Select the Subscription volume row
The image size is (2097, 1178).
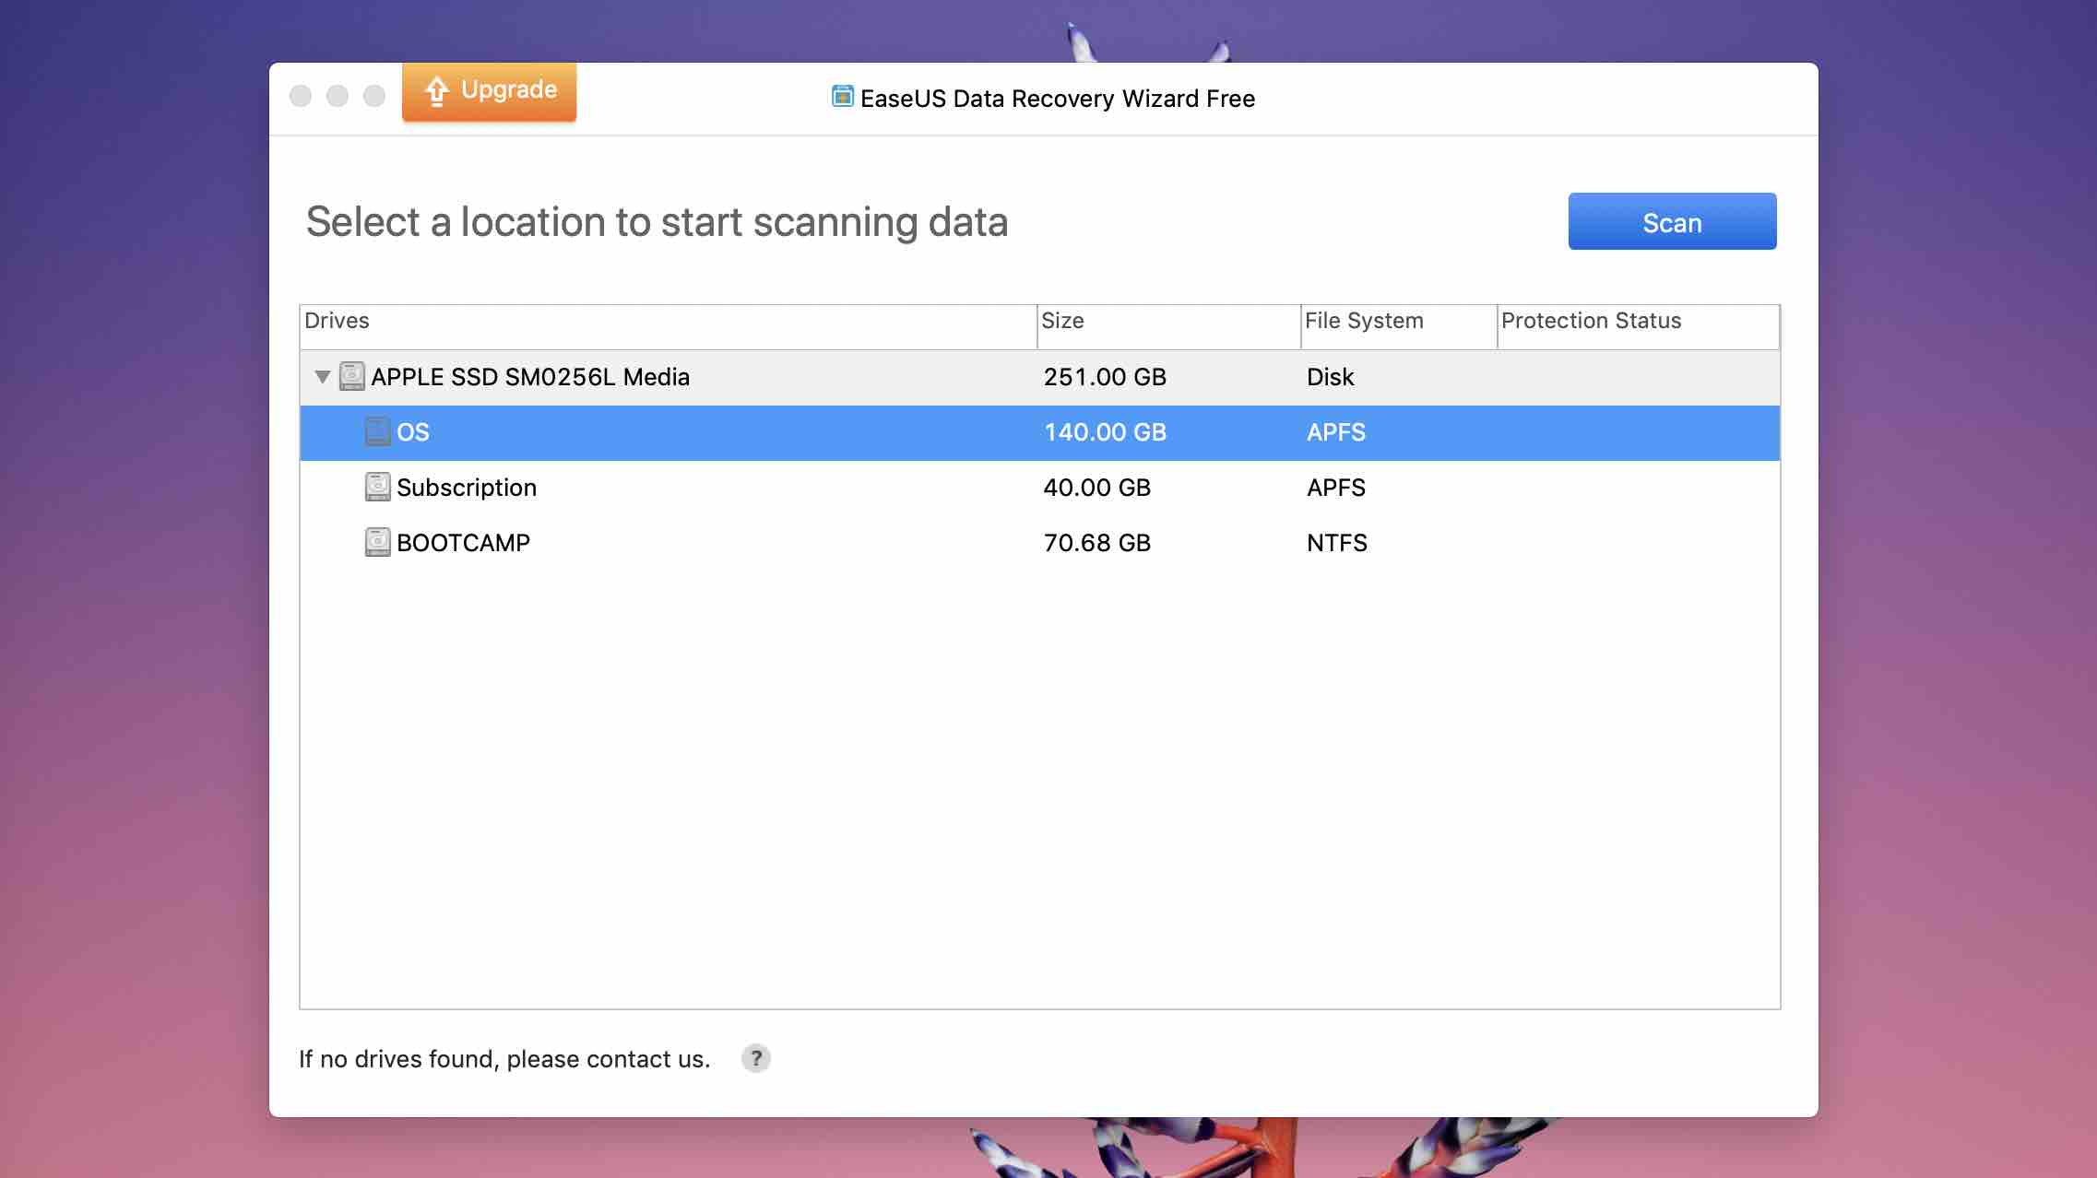(x=1039, y=488)
